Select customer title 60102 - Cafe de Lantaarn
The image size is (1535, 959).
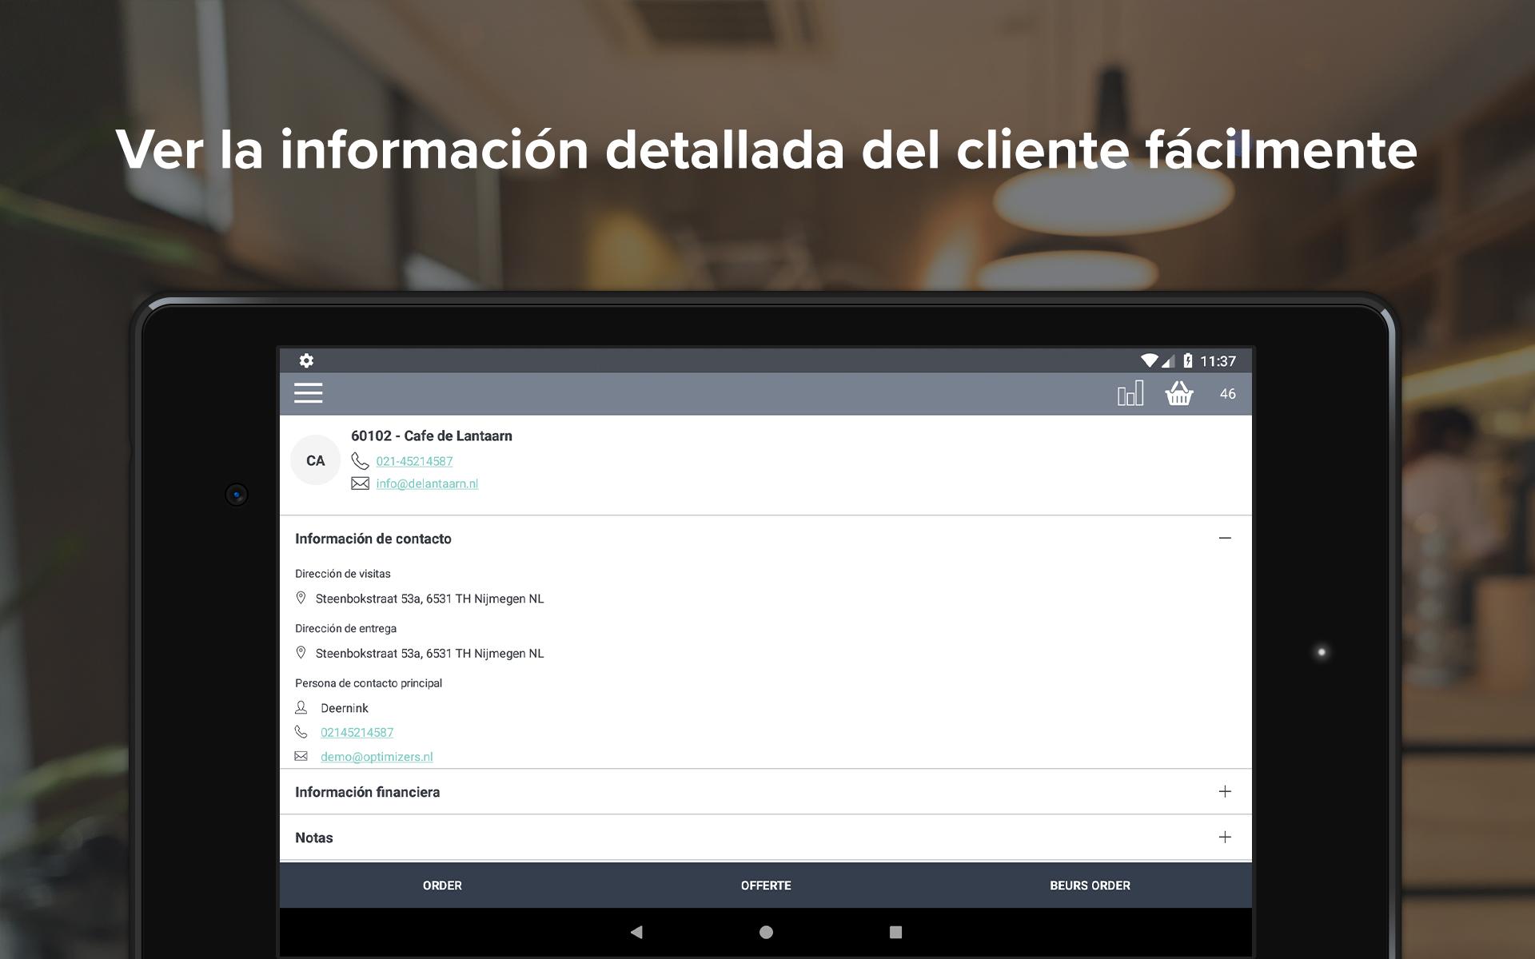click(x=432, y=436)
